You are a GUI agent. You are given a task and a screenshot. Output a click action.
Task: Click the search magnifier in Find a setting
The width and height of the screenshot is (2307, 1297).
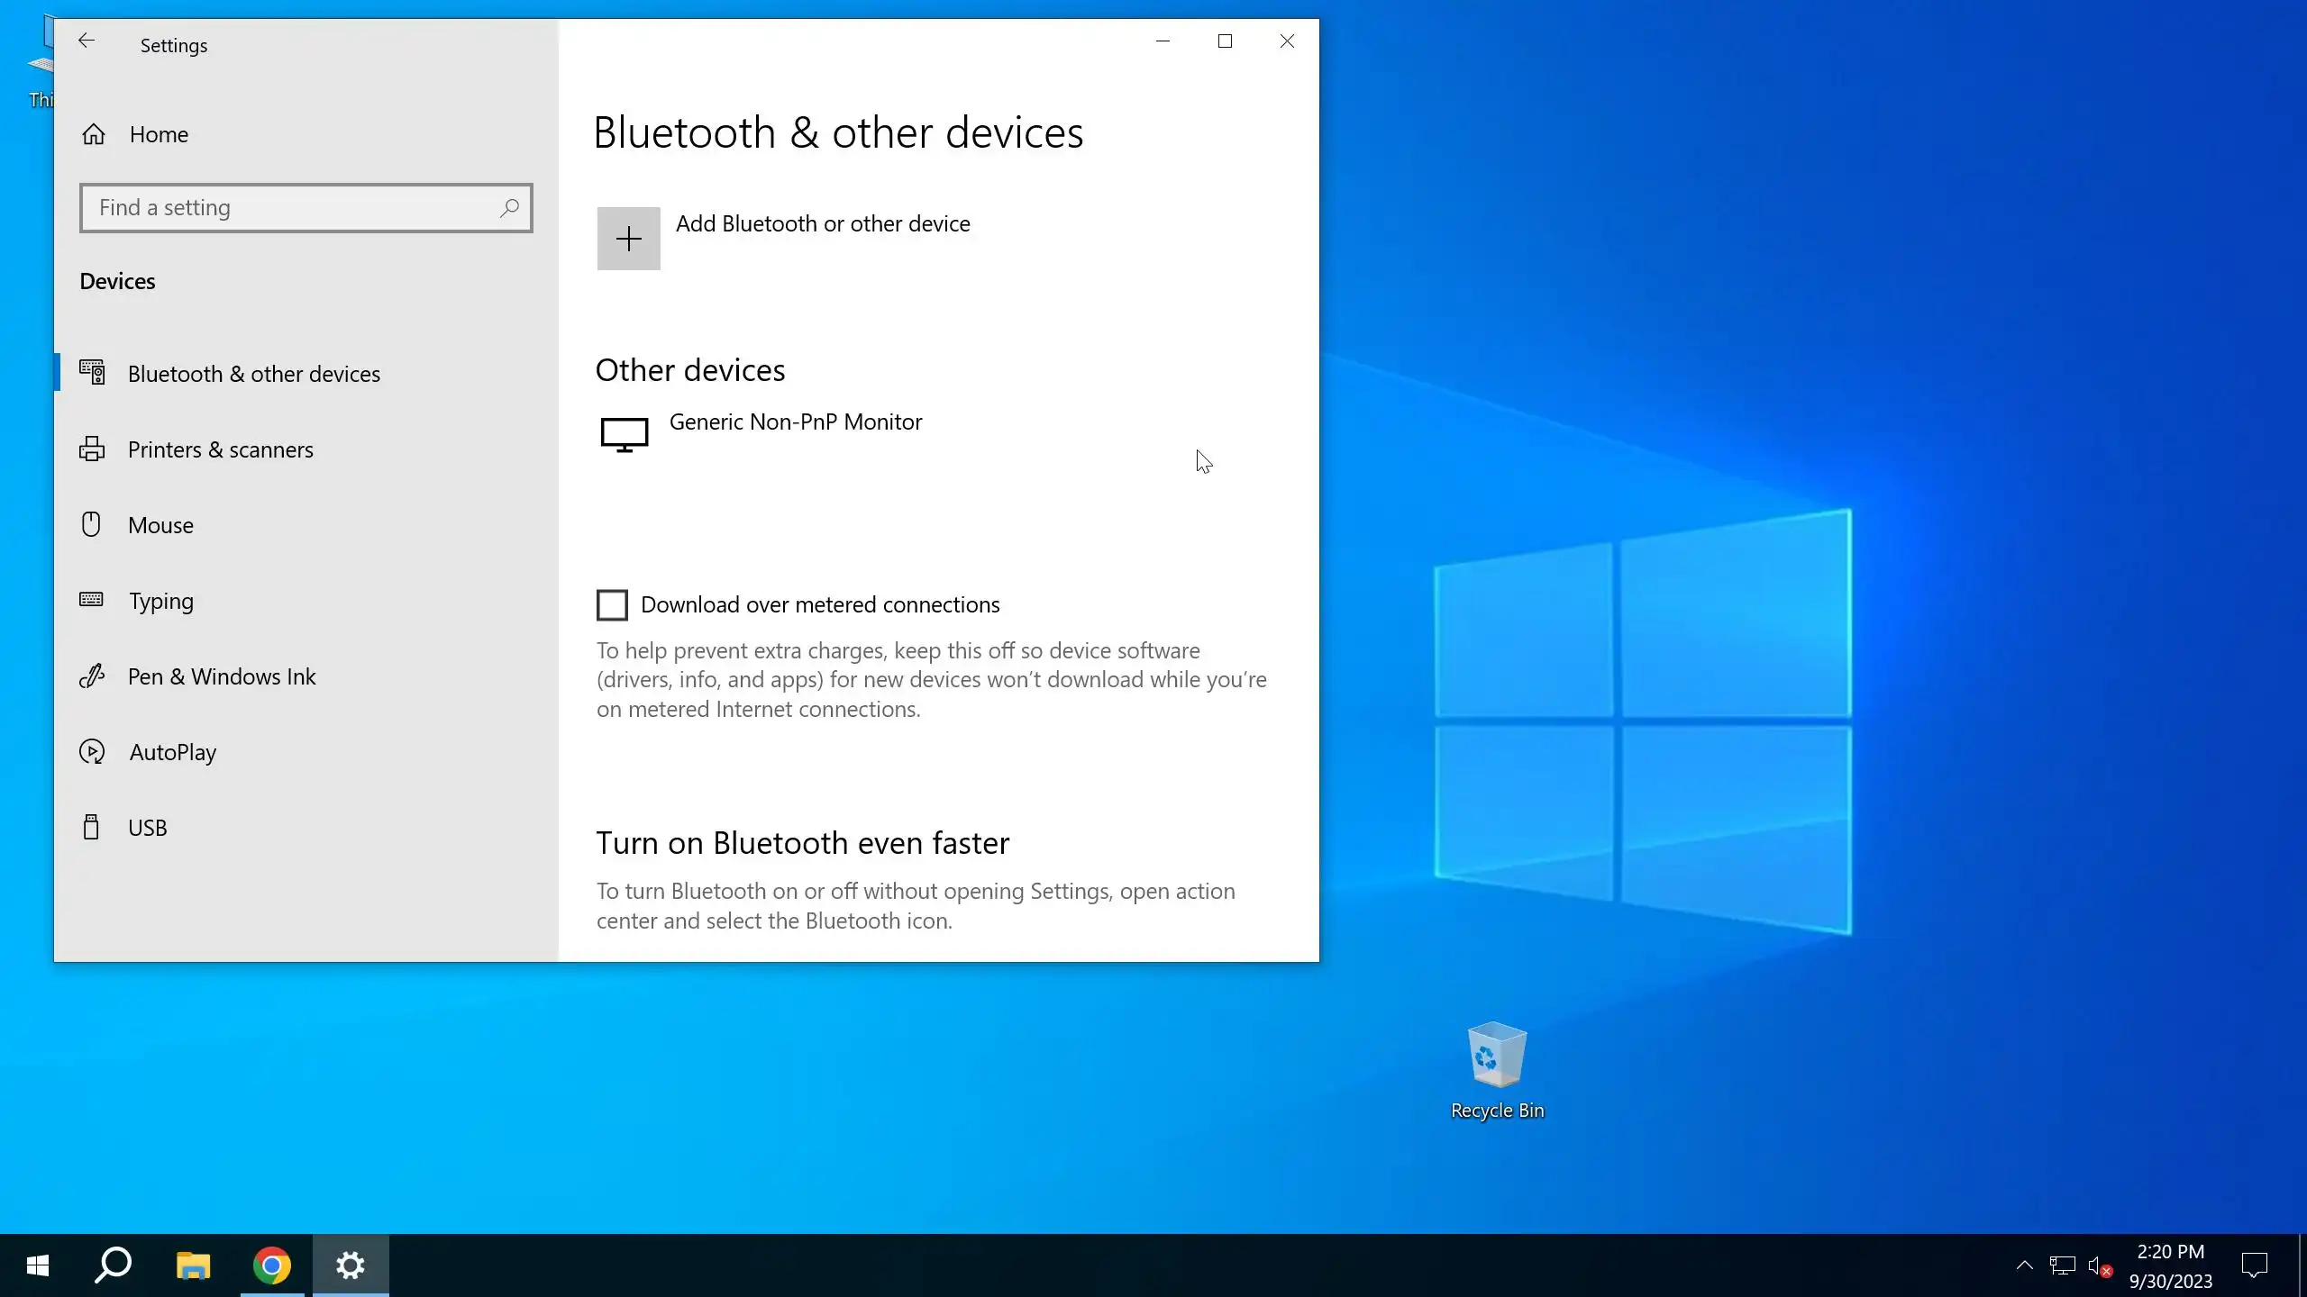click(509, 208)
